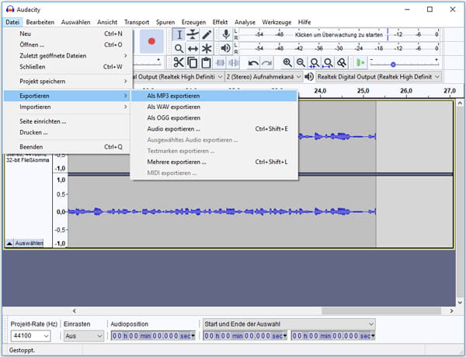Open the Effekt menu

[x=220, y=22]
